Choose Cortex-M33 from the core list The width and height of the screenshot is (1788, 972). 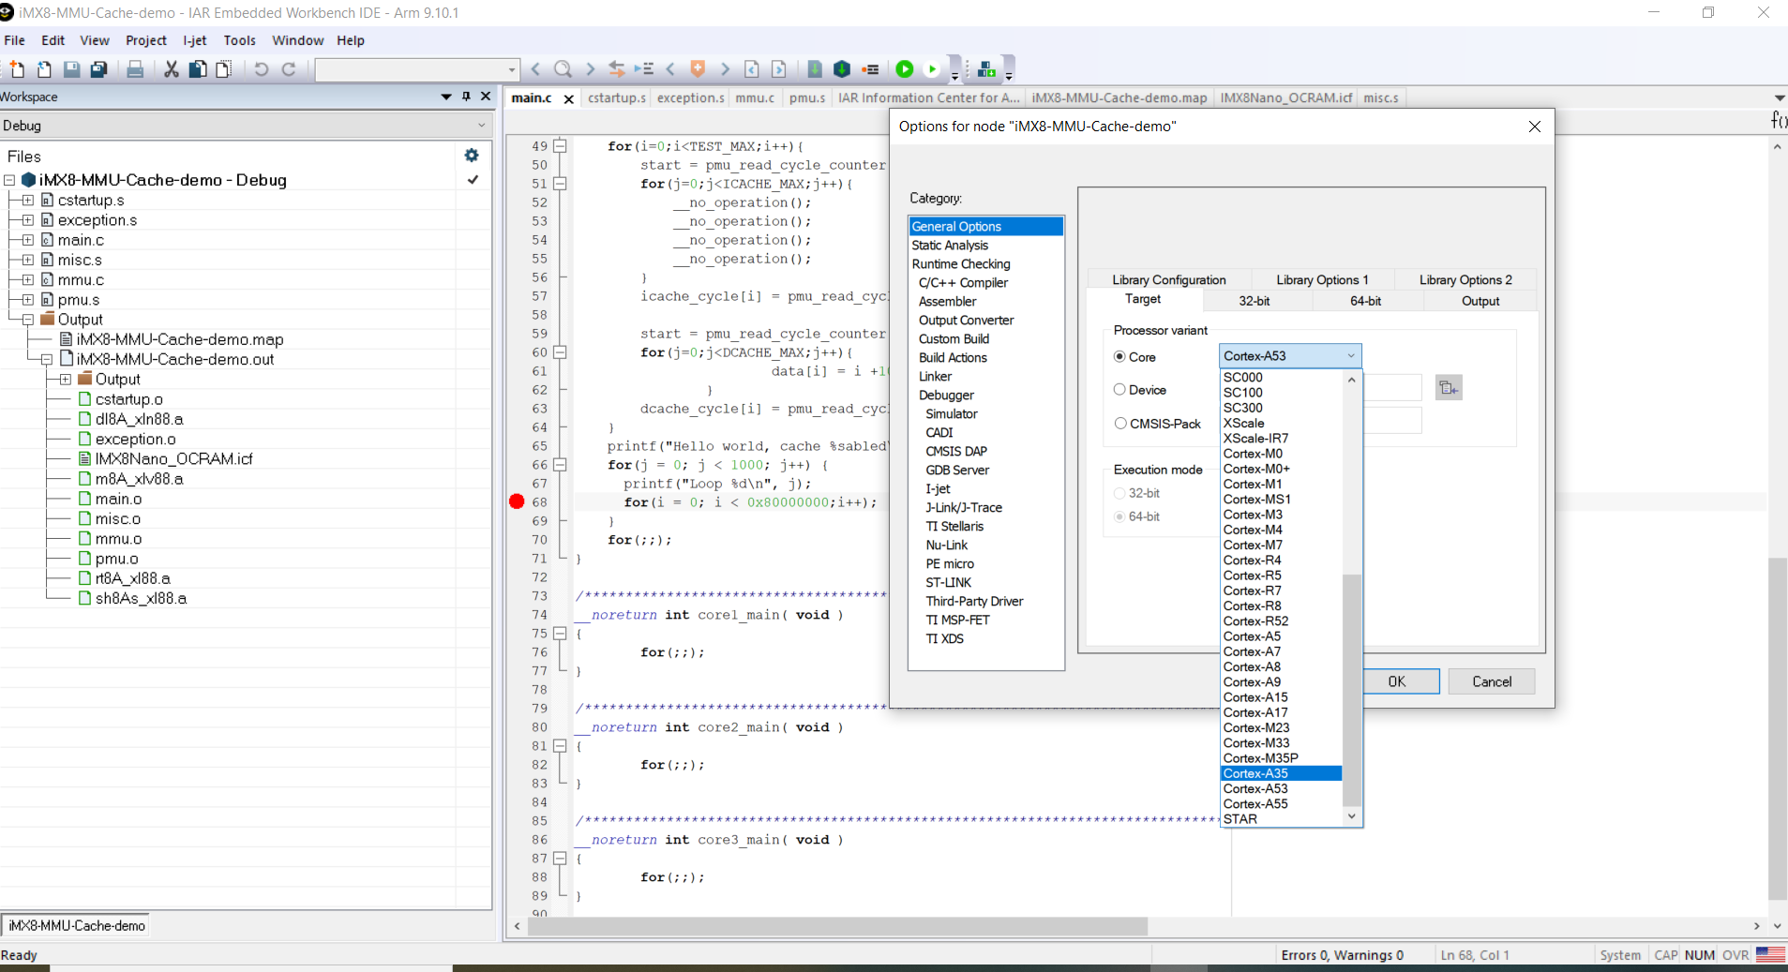1256,743
